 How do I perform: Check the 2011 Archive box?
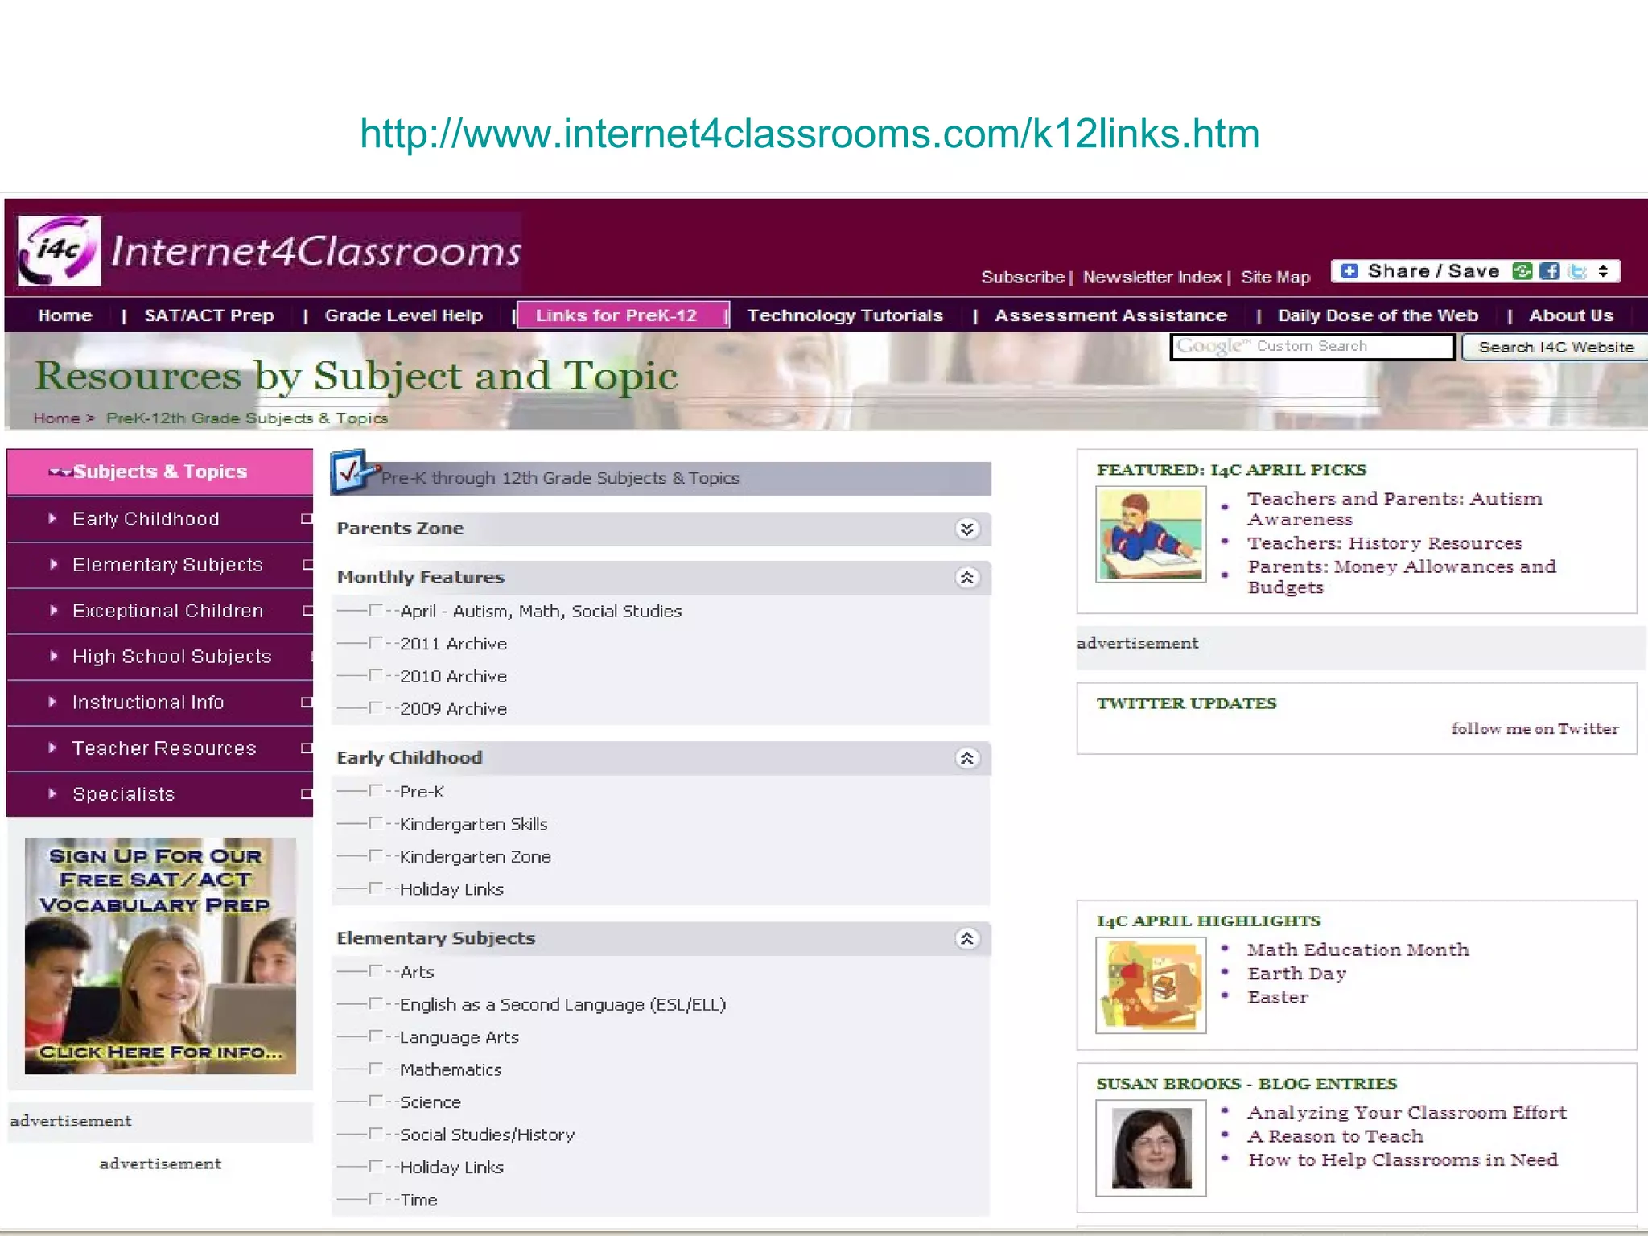[x=376, y=643]
